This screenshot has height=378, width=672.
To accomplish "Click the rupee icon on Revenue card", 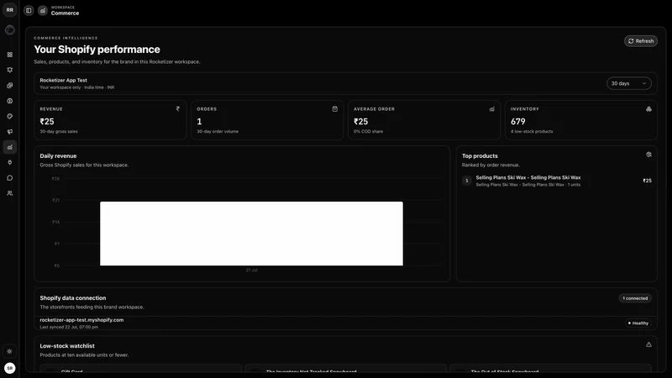I will (178, 109).
